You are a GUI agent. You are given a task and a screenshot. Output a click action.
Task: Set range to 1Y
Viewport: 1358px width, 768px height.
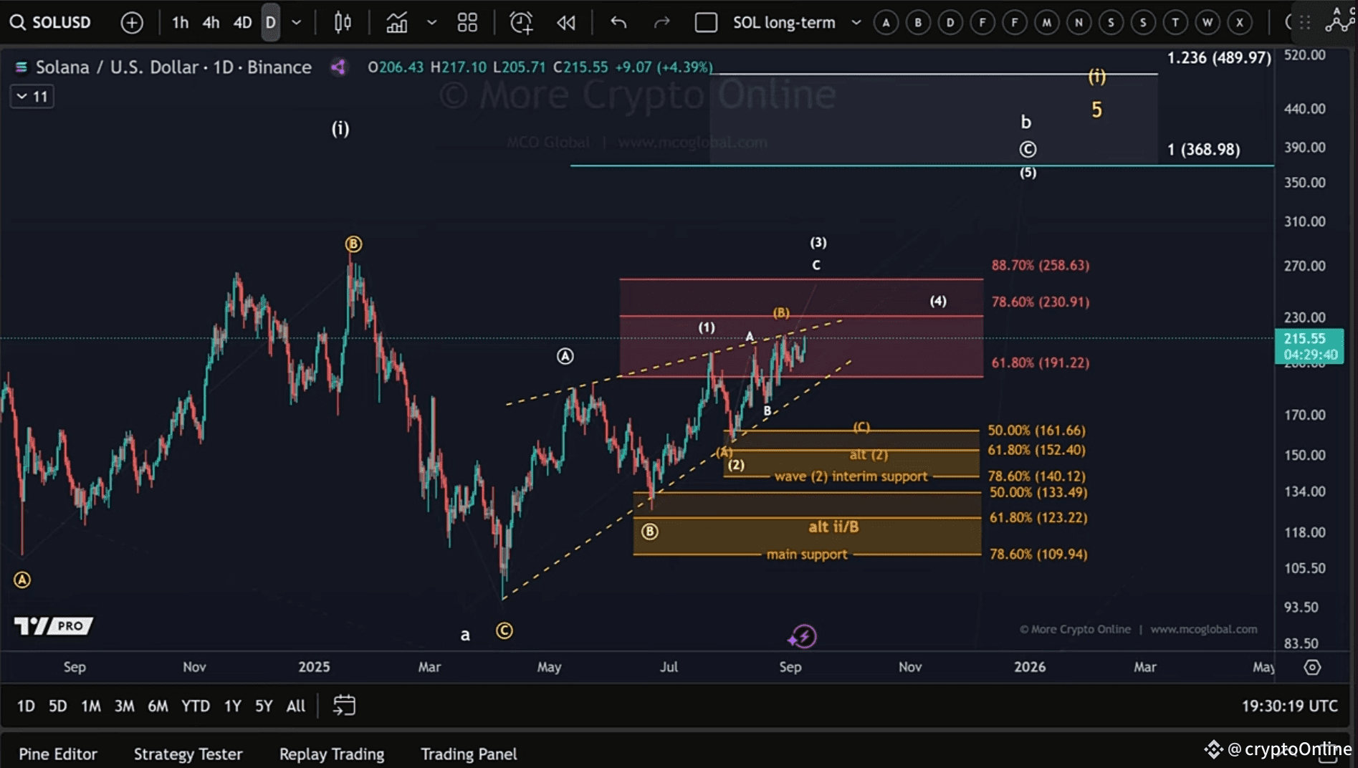[x=232, y=706]
